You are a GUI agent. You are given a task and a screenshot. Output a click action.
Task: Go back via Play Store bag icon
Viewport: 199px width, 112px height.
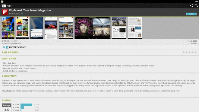(4, 6)
